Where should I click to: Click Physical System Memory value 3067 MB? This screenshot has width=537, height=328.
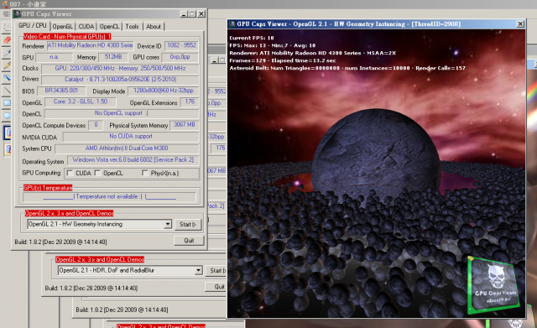[x=185, y=125]
